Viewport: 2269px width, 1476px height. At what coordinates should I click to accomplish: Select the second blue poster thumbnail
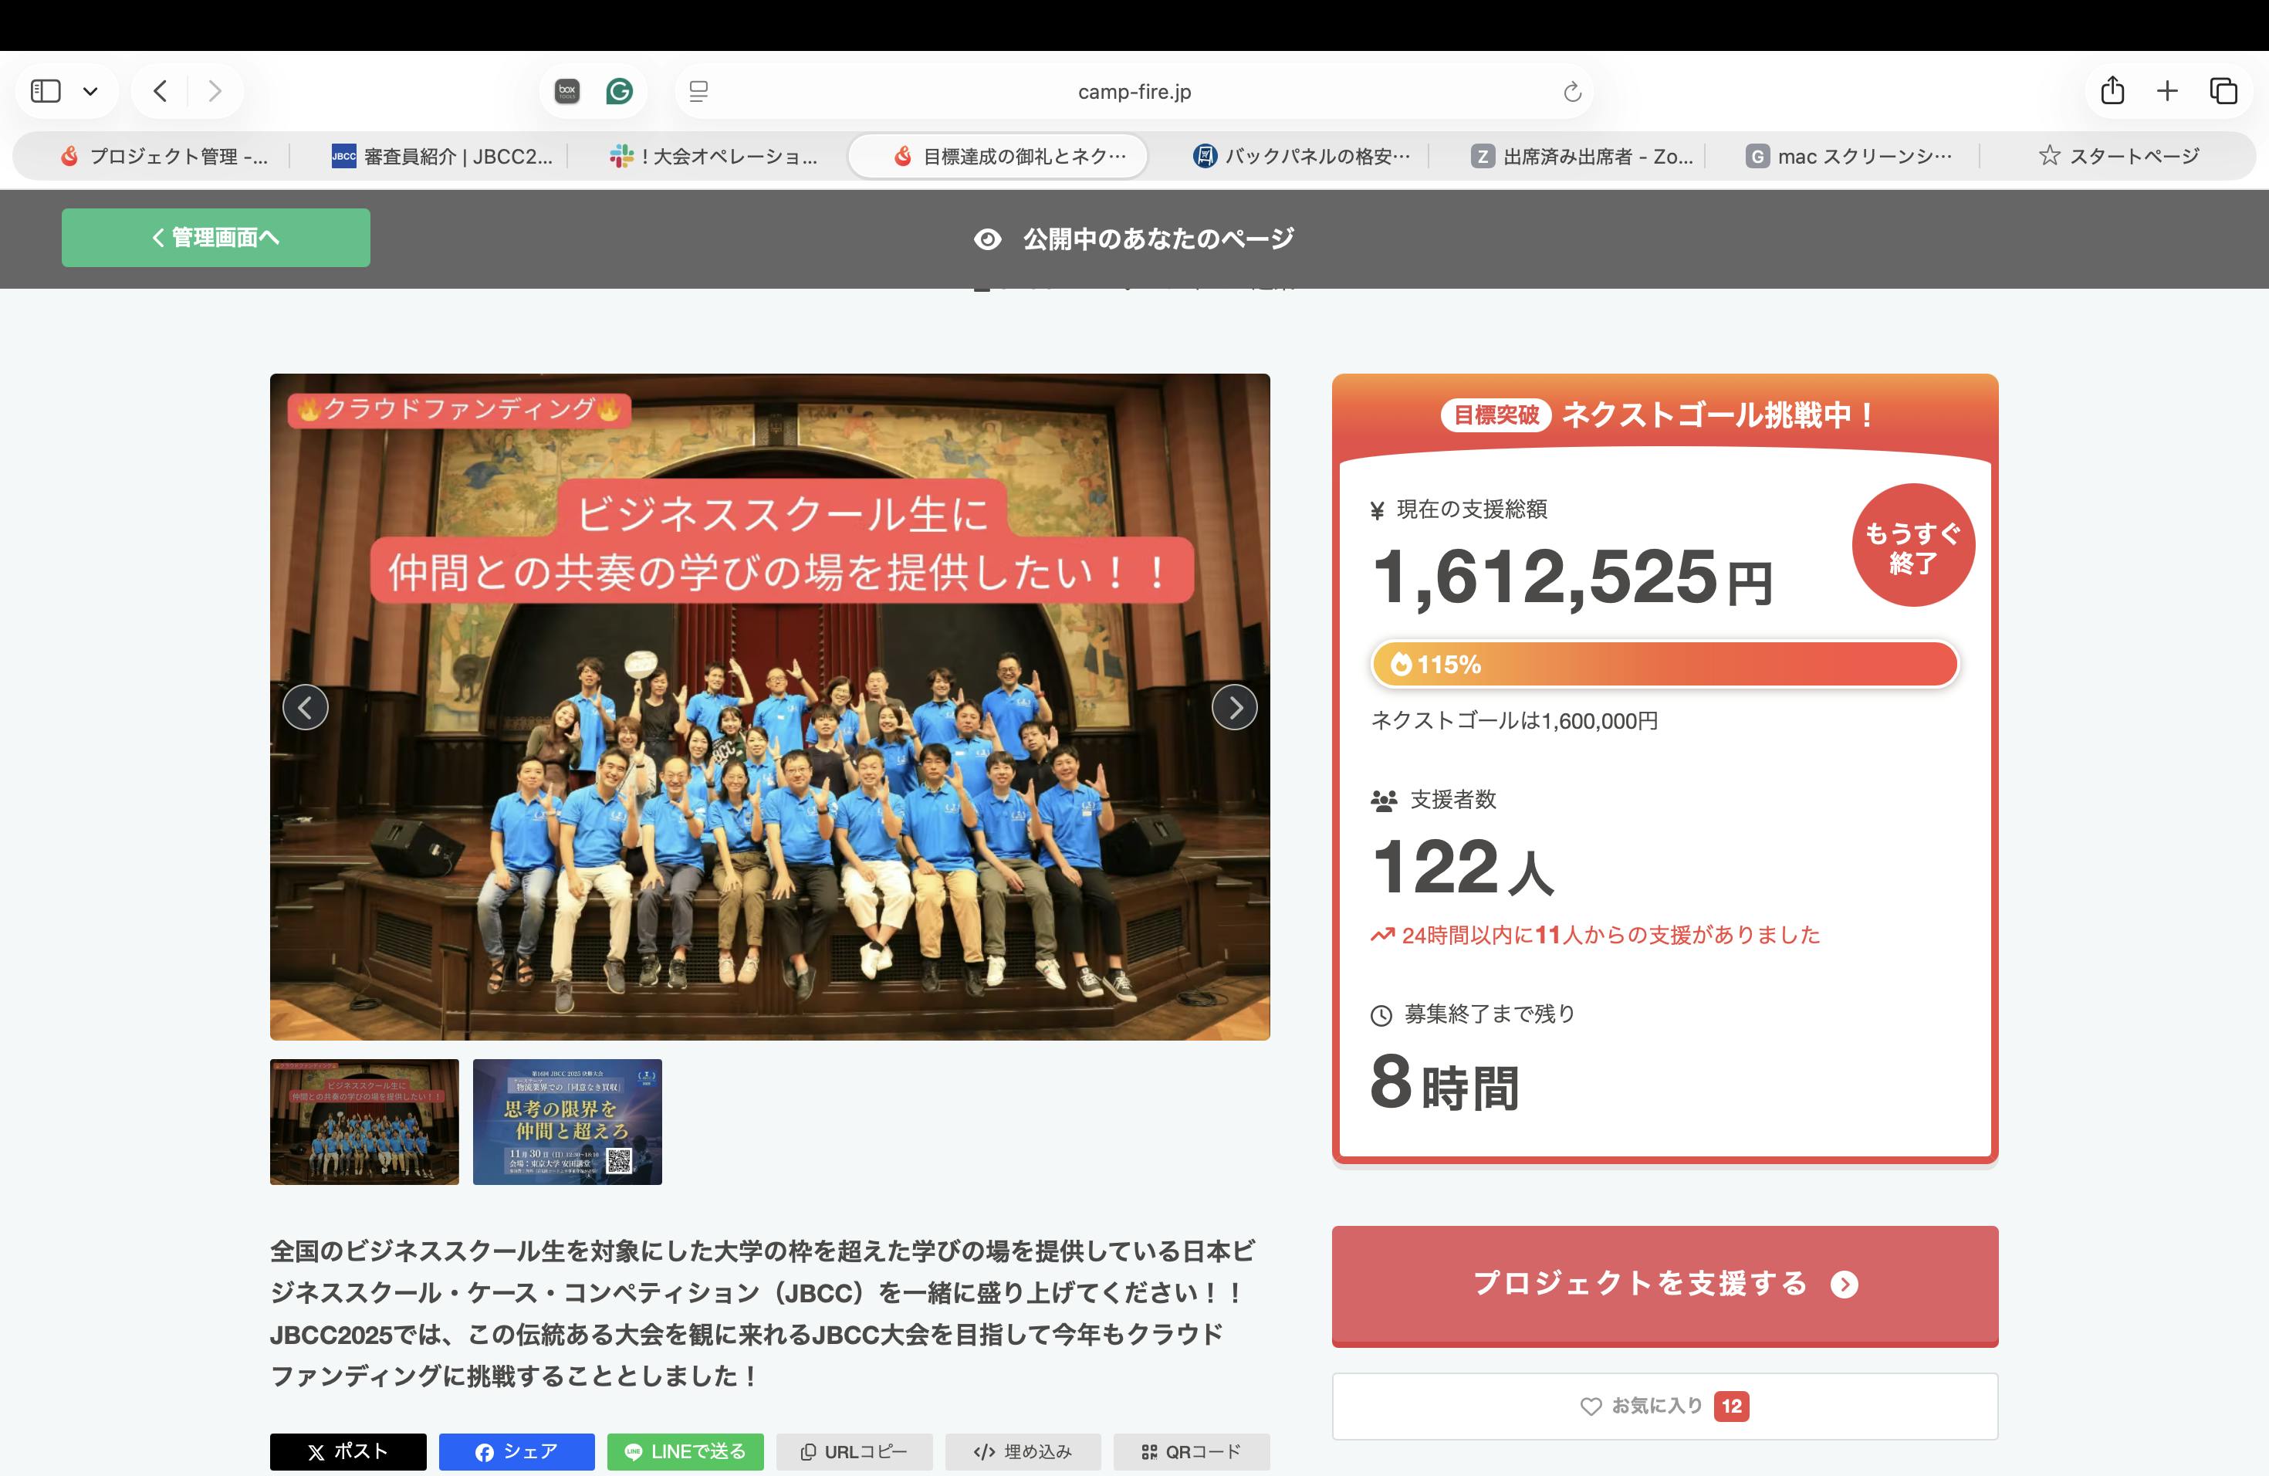pos(567,1122)
